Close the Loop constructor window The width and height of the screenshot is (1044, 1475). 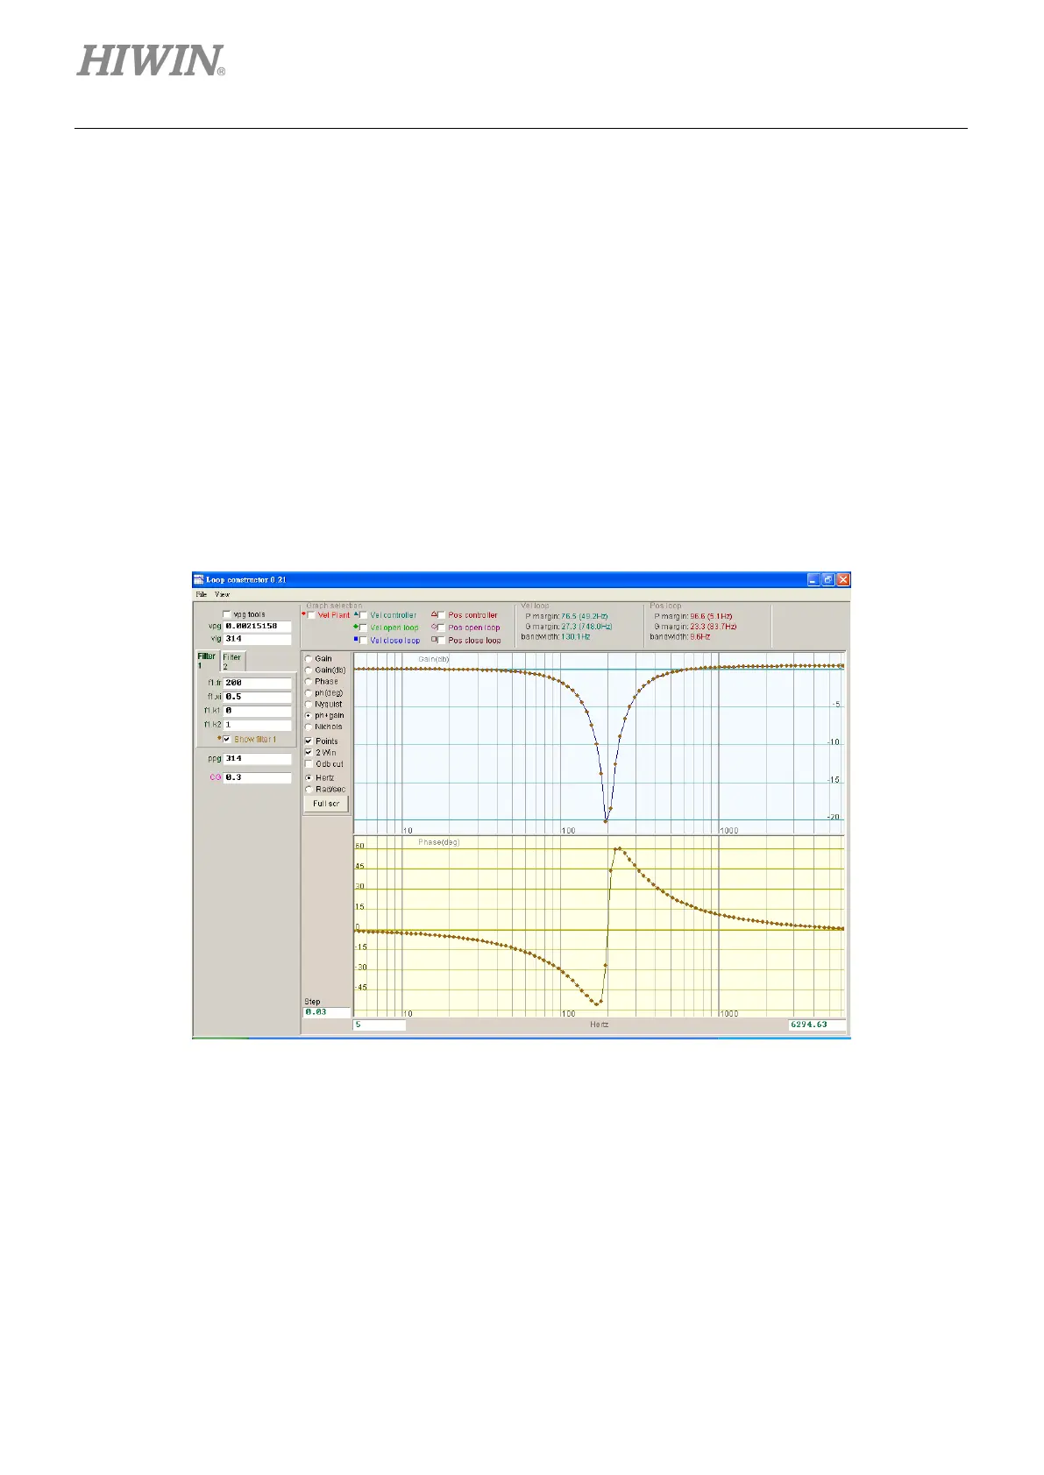pos(842,579)
